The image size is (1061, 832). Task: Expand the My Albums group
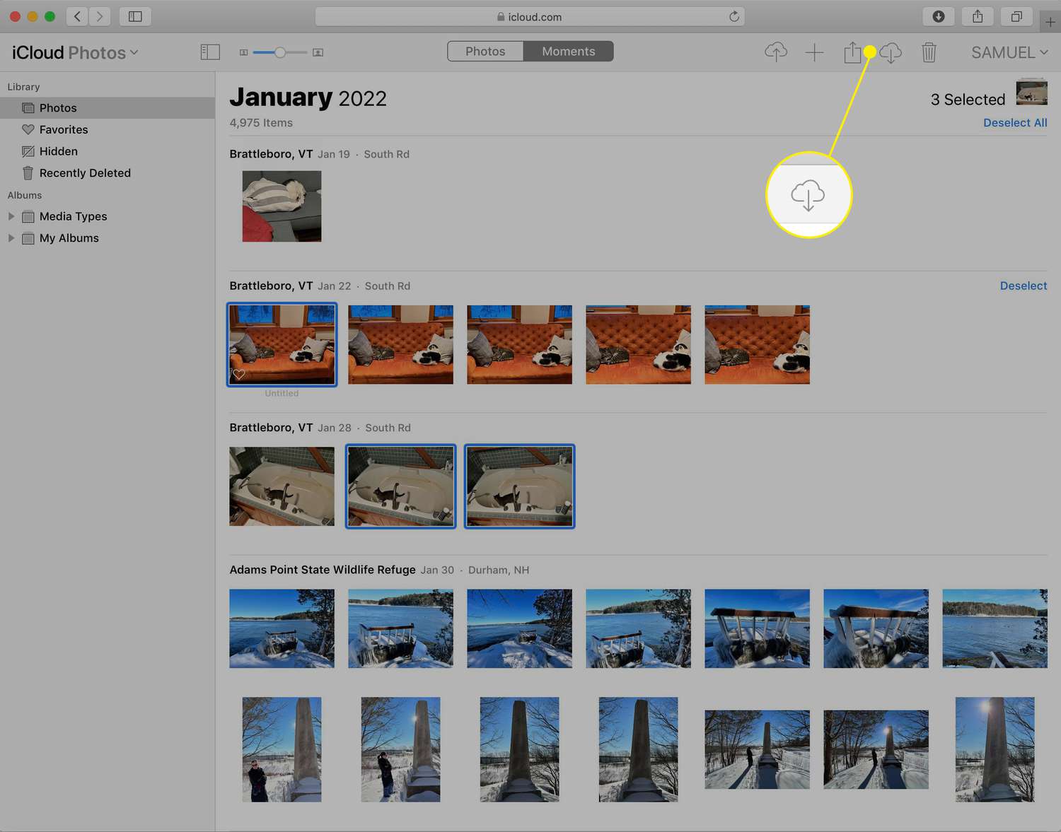[x=11, y=238]
